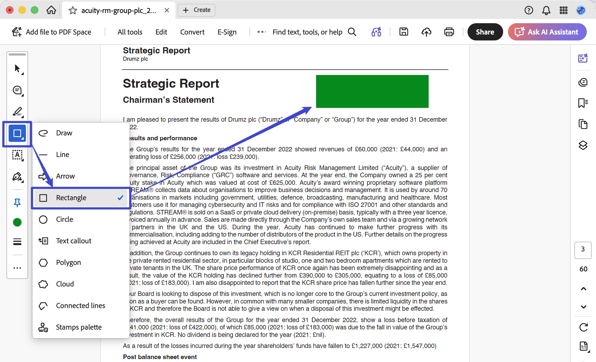The height and width of the screenshot is (362, 596).
Task: Open All tools
Action: coord(130,32)
